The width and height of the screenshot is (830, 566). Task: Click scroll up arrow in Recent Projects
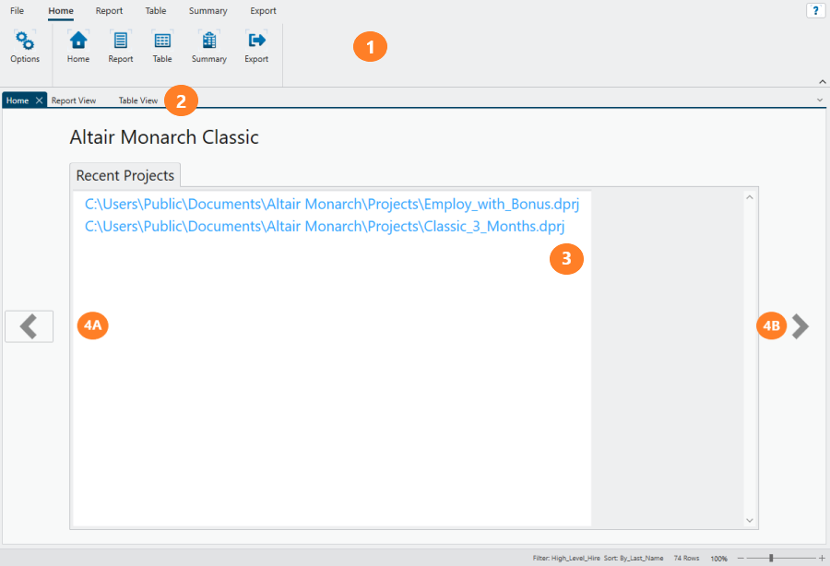pyautogui.click(x=750, y=197)
